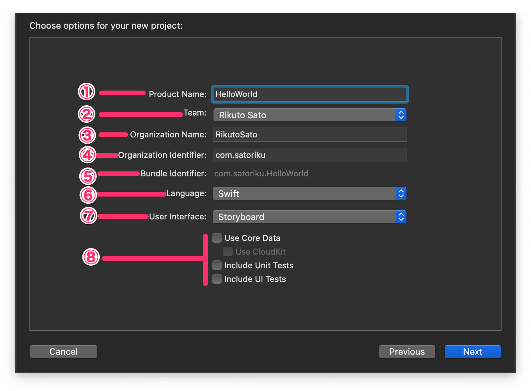Click the User Interface label
The image size is (531, 391).
tap(178, 217)
